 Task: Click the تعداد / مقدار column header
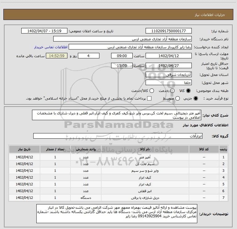pyautogui.click(x=55, y=149)
